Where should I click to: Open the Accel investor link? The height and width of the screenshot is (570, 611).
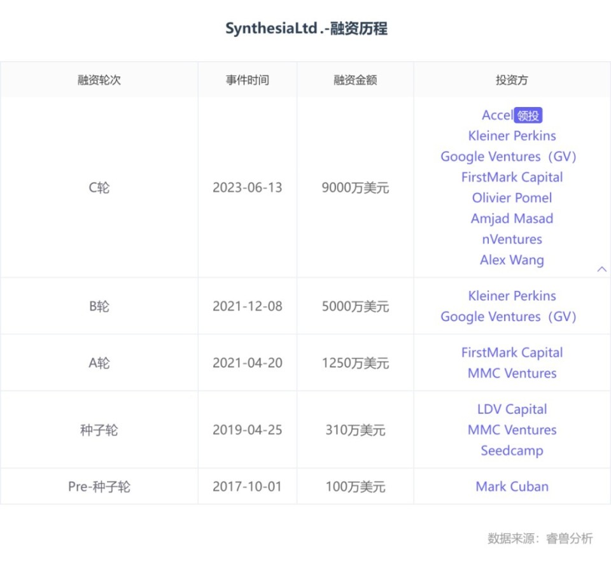(x=497, y=115)
